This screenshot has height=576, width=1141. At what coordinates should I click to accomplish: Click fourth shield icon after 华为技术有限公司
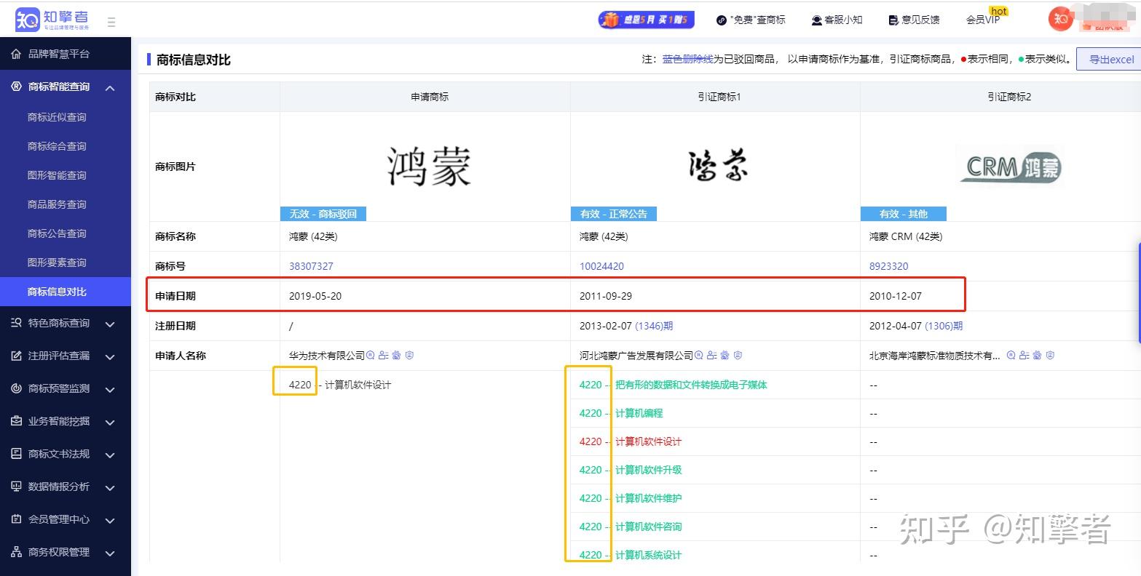[410, 356]
